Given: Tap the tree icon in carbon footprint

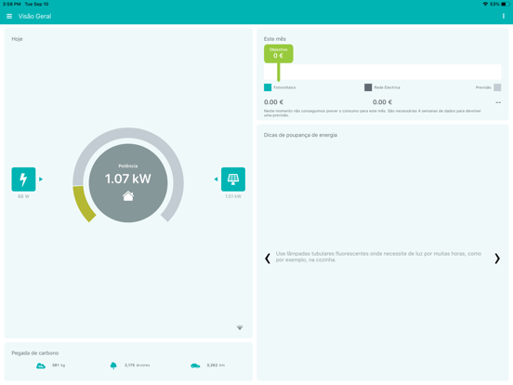Looking at the screenshot, I should pos(113,365).
